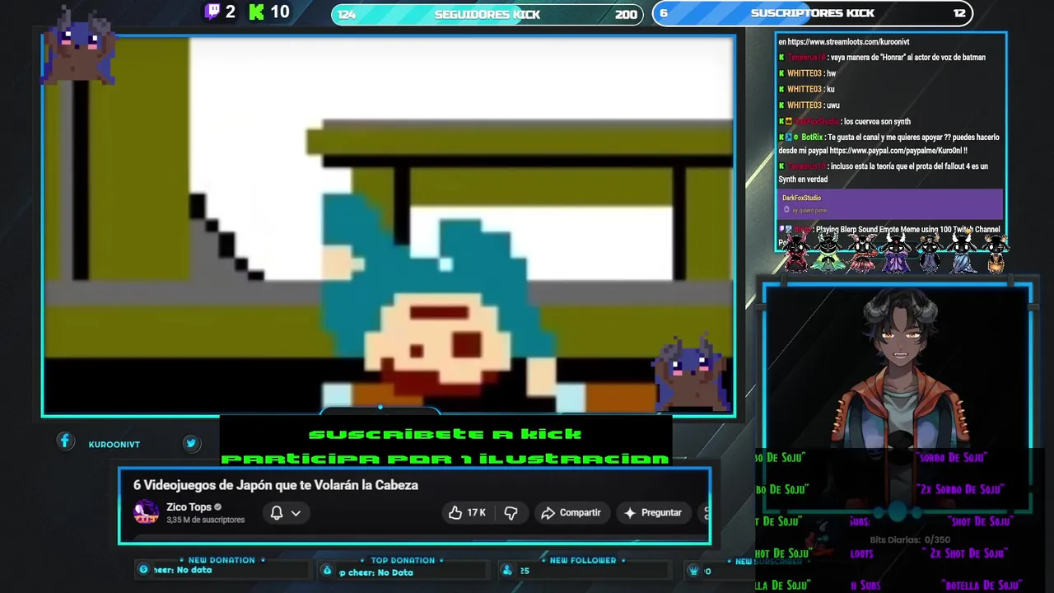Screen dimensions: 1054x593
Task: Click the Twitter bird icon
Action: (x=191, y=443)
